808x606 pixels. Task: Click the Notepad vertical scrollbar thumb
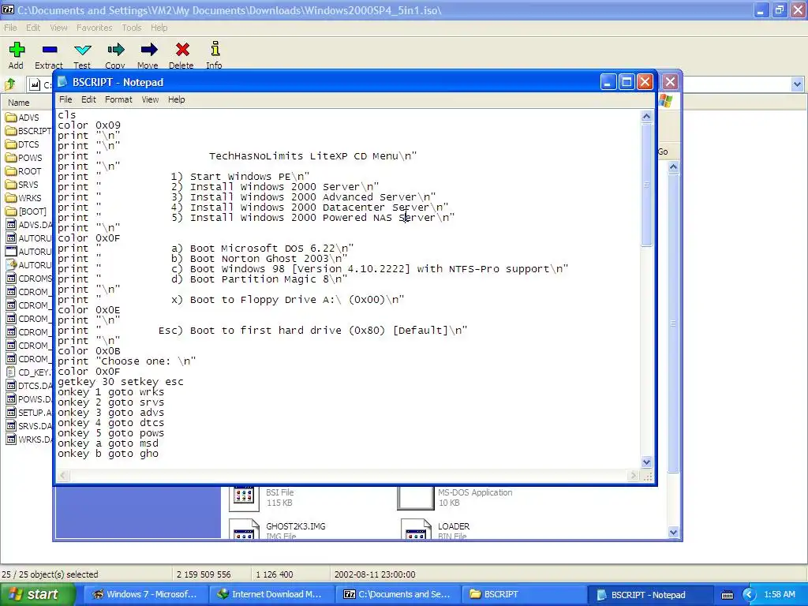pos(647,185)
